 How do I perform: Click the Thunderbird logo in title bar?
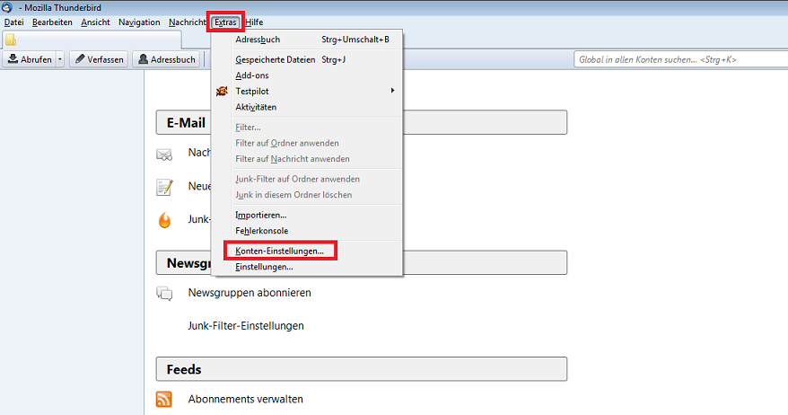point(6,7)
